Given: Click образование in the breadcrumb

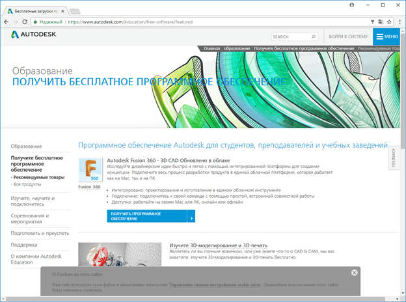Looking at the screenshot, I should (x=237, y=48).
